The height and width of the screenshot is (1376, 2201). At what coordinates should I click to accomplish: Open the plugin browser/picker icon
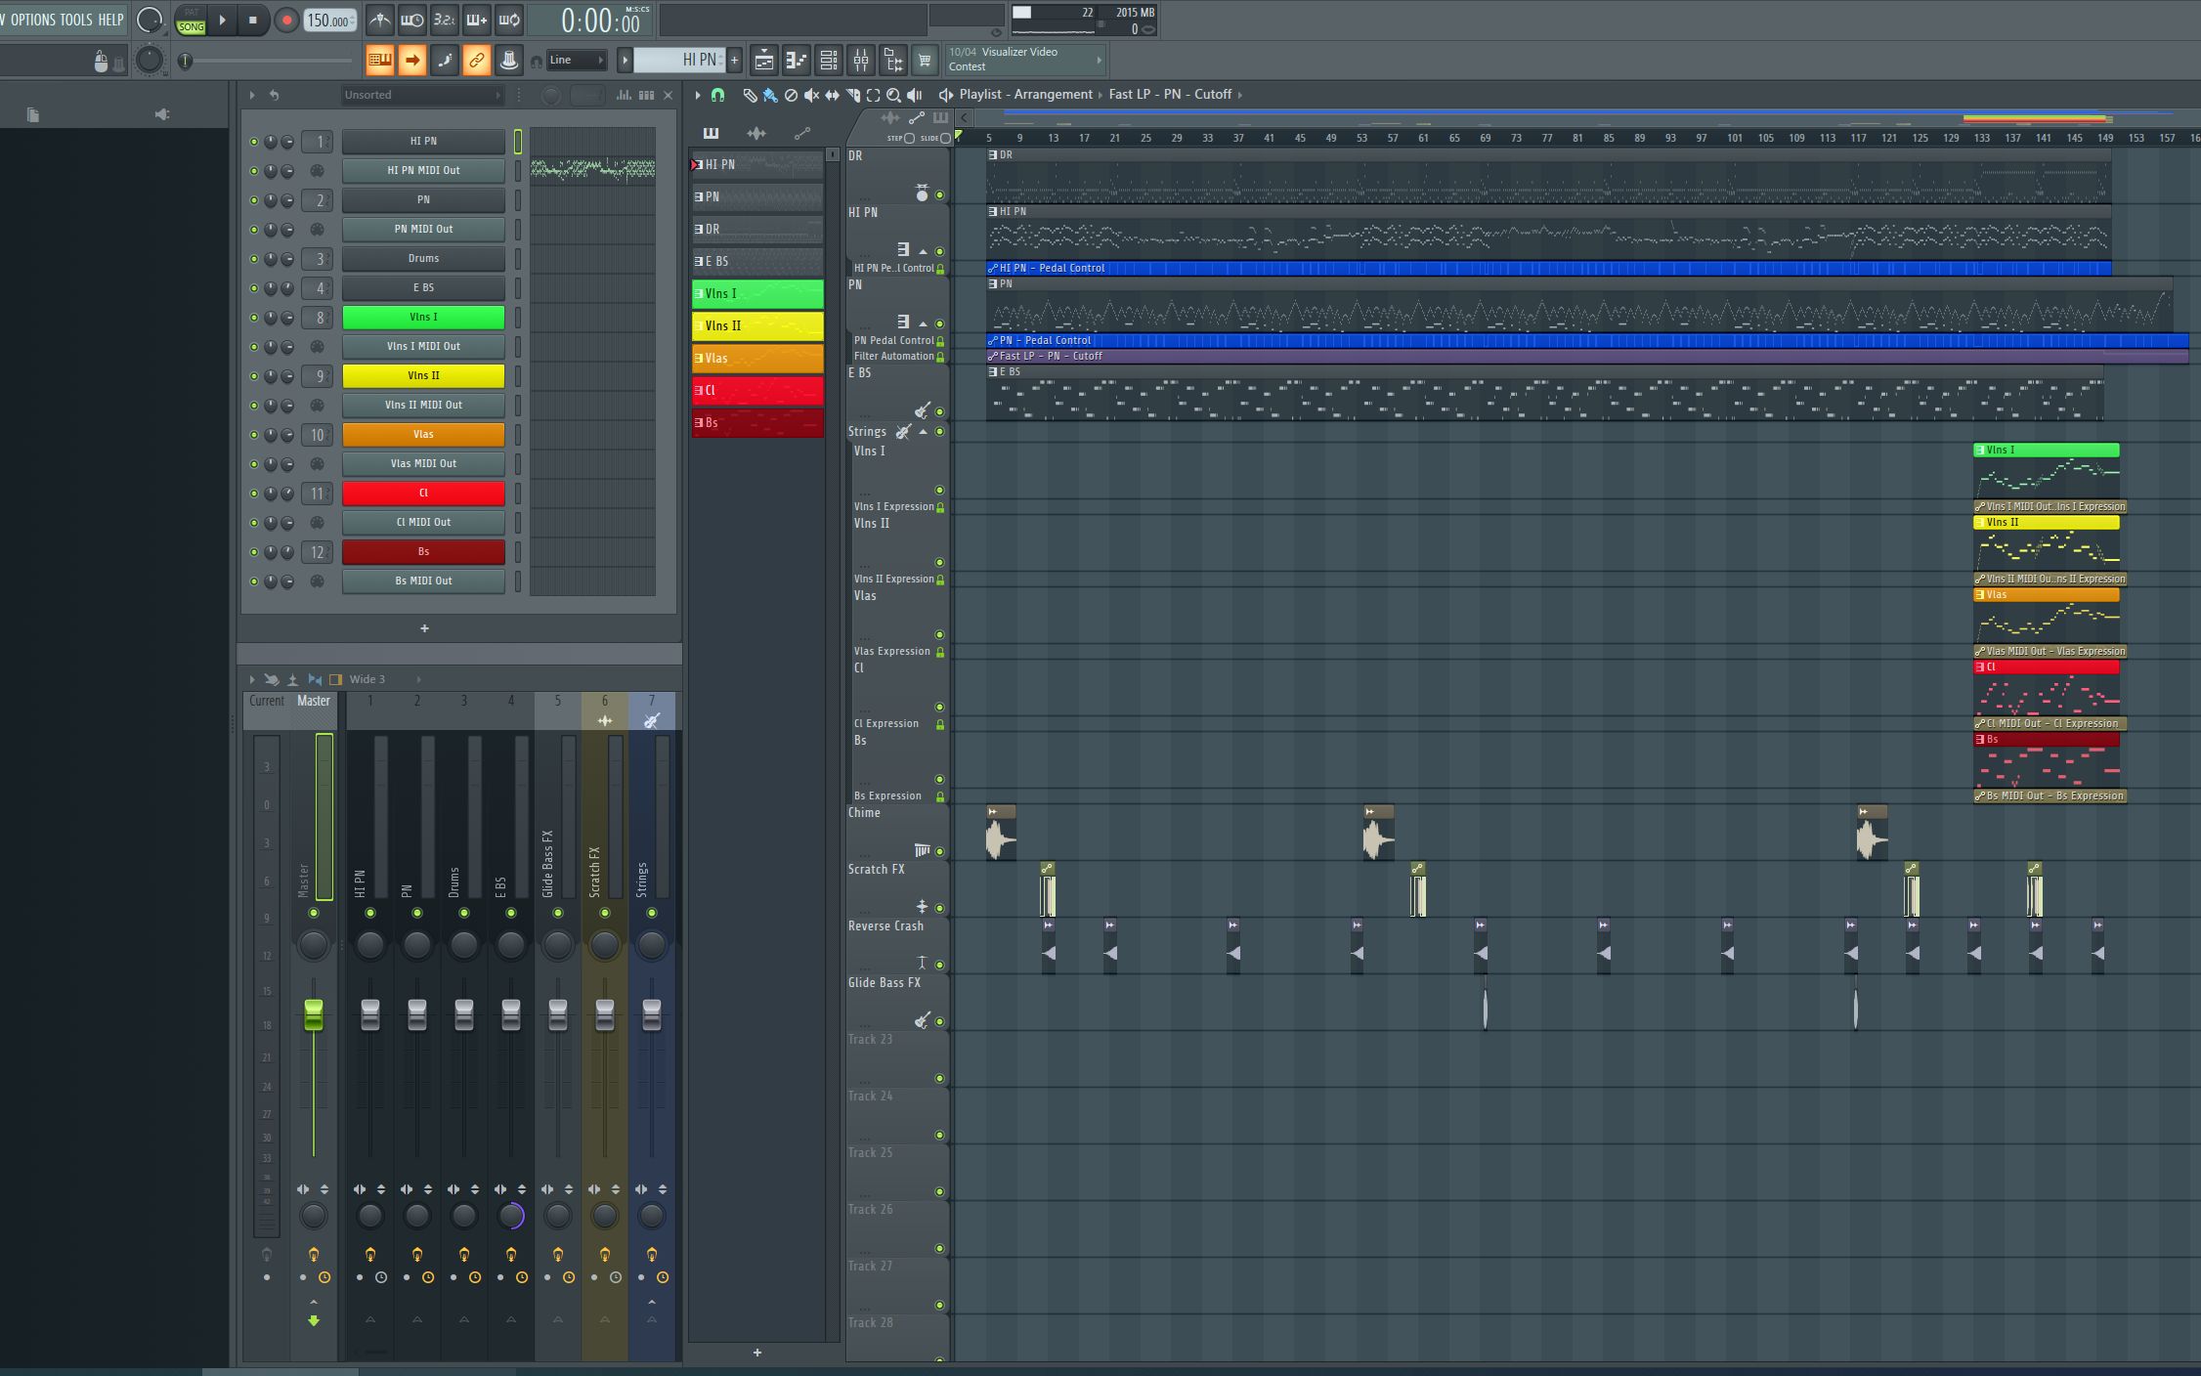click(x=893, y=61)
